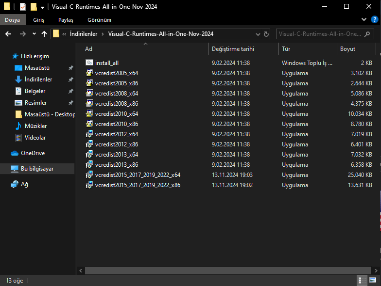Switch to large thumbnails view icon

pos(373,280)
